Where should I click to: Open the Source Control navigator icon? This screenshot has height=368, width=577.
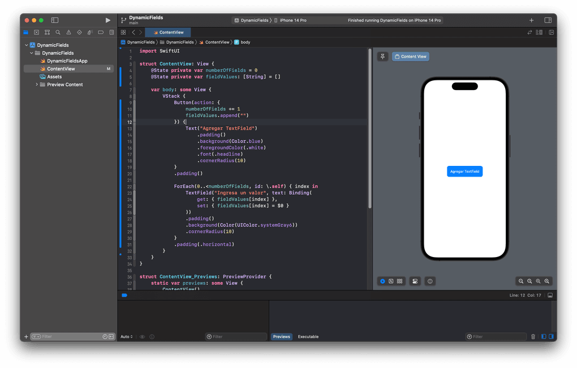(36, 32)
